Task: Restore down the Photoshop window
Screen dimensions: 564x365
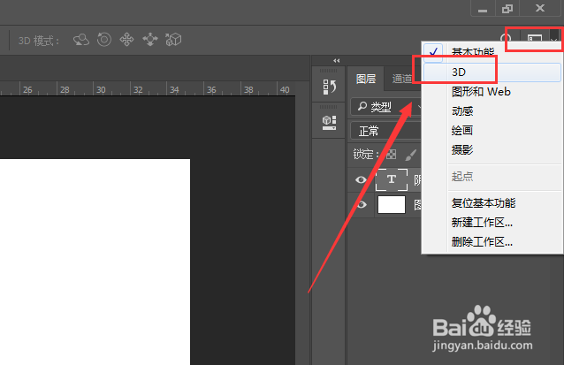Action: [507, 8]
